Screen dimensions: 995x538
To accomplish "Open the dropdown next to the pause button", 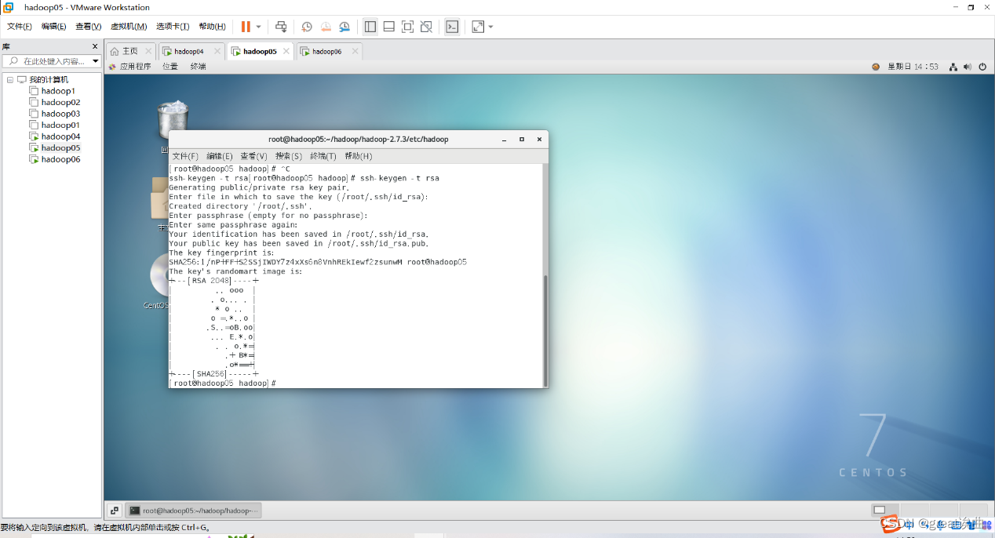I will tap(259, 27).
